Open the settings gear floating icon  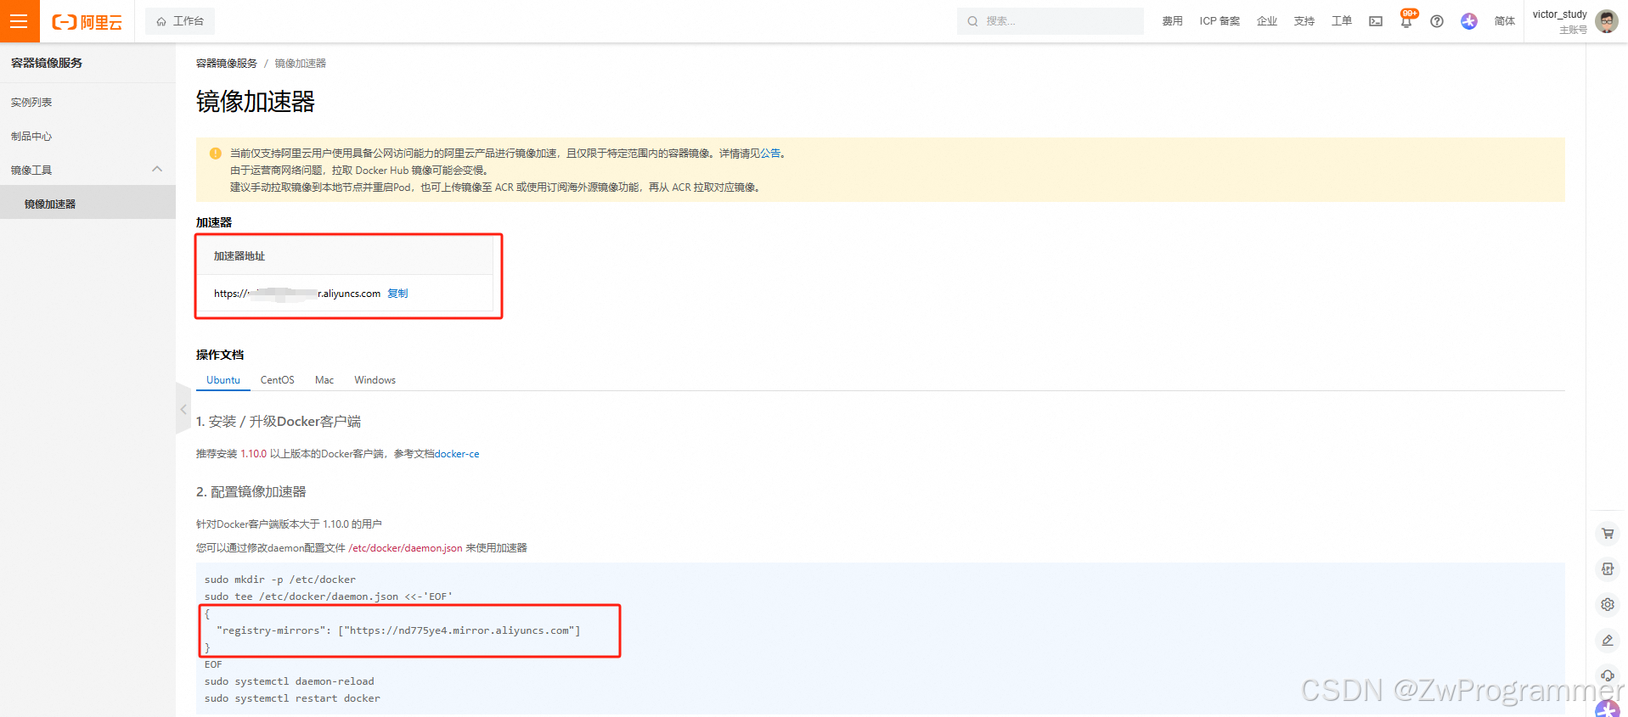(1608, 605)
